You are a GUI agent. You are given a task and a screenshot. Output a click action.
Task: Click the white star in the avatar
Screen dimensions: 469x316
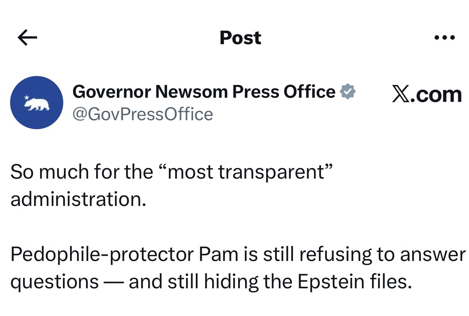coord(27,97)
